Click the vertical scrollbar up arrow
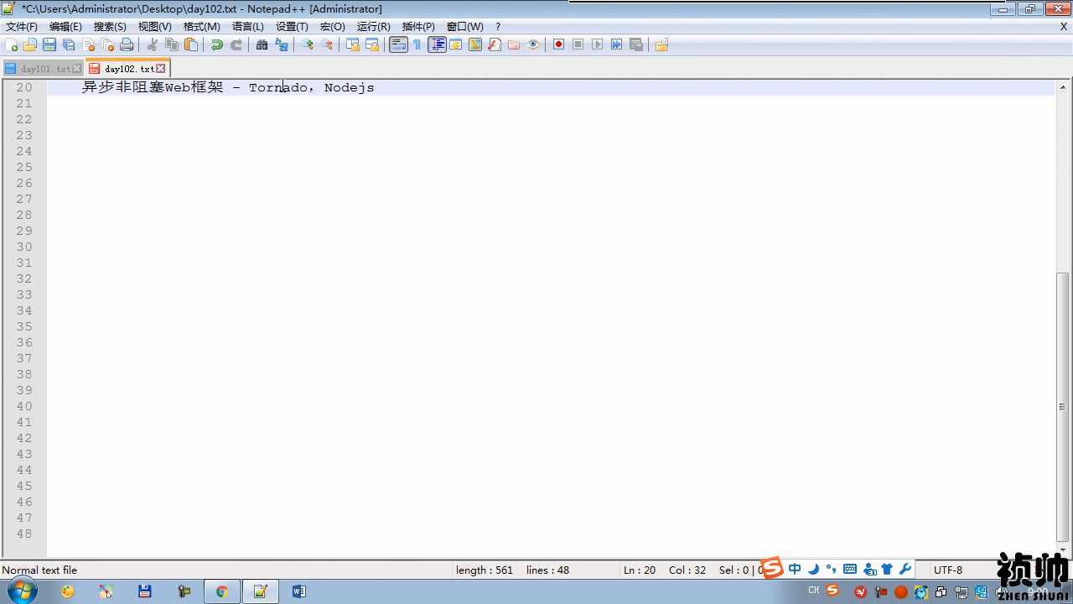Viewport: 1073px width, 604px height. (x=1063, y=87)
